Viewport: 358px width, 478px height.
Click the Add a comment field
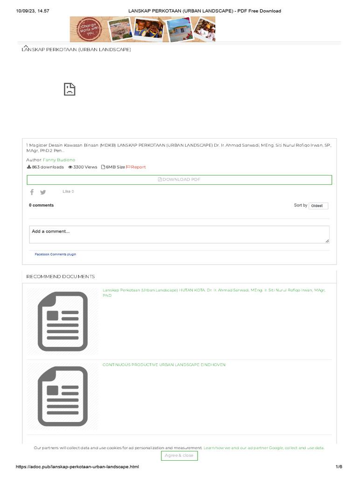pos(179,234)
